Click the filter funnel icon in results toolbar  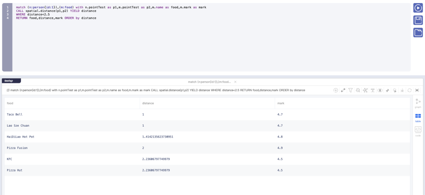(x=351, y=90)
